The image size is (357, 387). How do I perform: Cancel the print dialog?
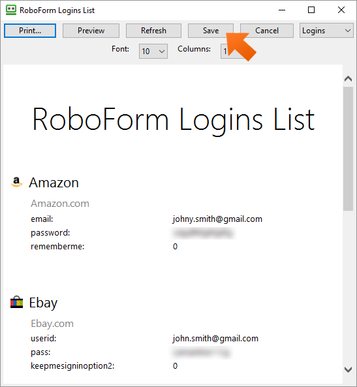267,31
